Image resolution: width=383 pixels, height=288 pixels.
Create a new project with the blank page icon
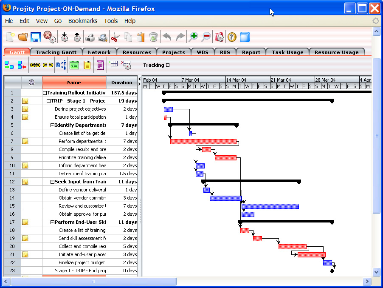(x=10, y=37)
